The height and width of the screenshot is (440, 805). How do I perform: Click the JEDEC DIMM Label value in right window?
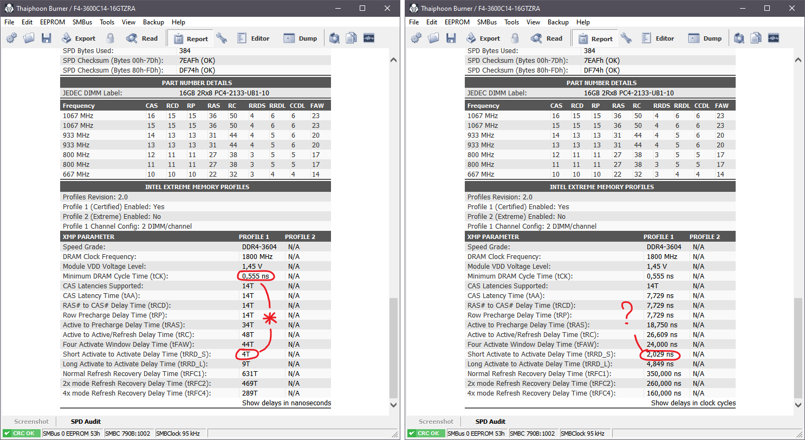[x=628, y=93]
